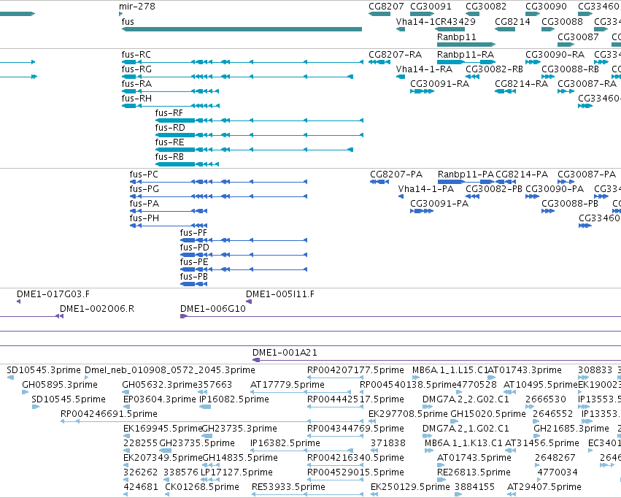
Task: Select protein fus-PB
Action: [193, 285]
